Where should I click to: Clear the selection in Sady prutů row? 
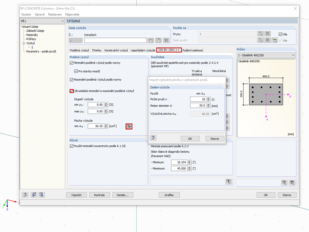(268, 40)
